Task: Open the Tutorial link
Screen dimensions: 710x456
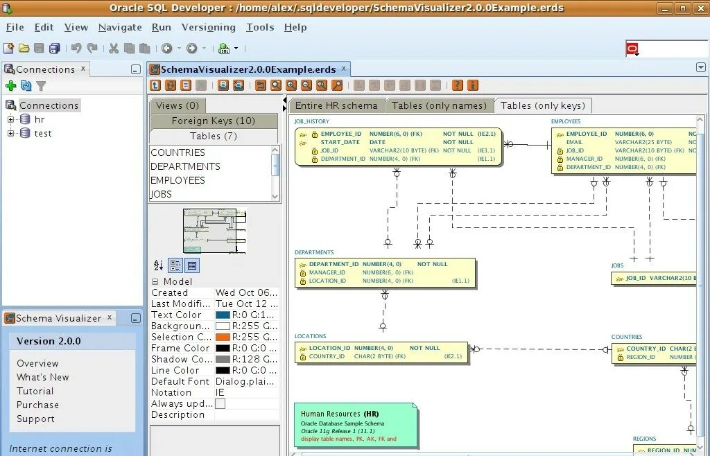Action: [x=35, y=392]
